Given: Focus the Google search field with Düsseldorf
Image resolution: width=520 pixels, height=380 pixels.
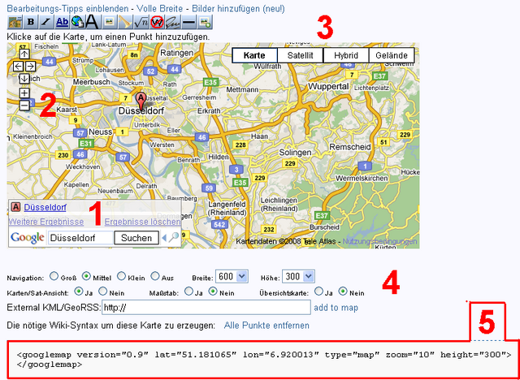Looking at the screenshot, I should [x=80, y=238].
